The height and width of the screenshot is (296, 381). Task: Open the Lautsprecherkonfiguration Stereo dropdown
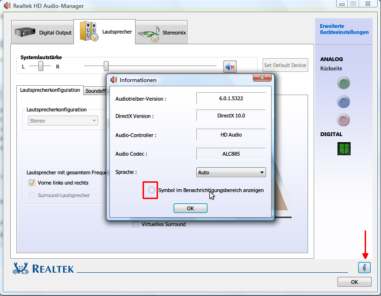[63, 121]
